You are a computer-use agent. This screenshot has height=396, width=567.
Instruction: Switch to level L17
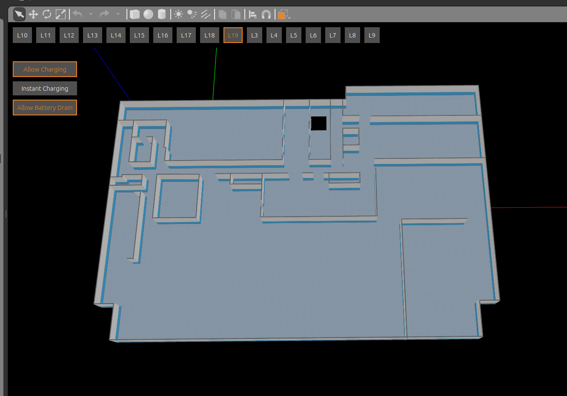[x=186, y=35]
